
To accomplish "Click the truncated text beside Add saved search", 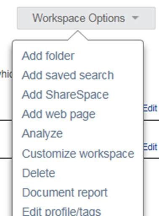I will pyautogui.click(x=6, y=74).
